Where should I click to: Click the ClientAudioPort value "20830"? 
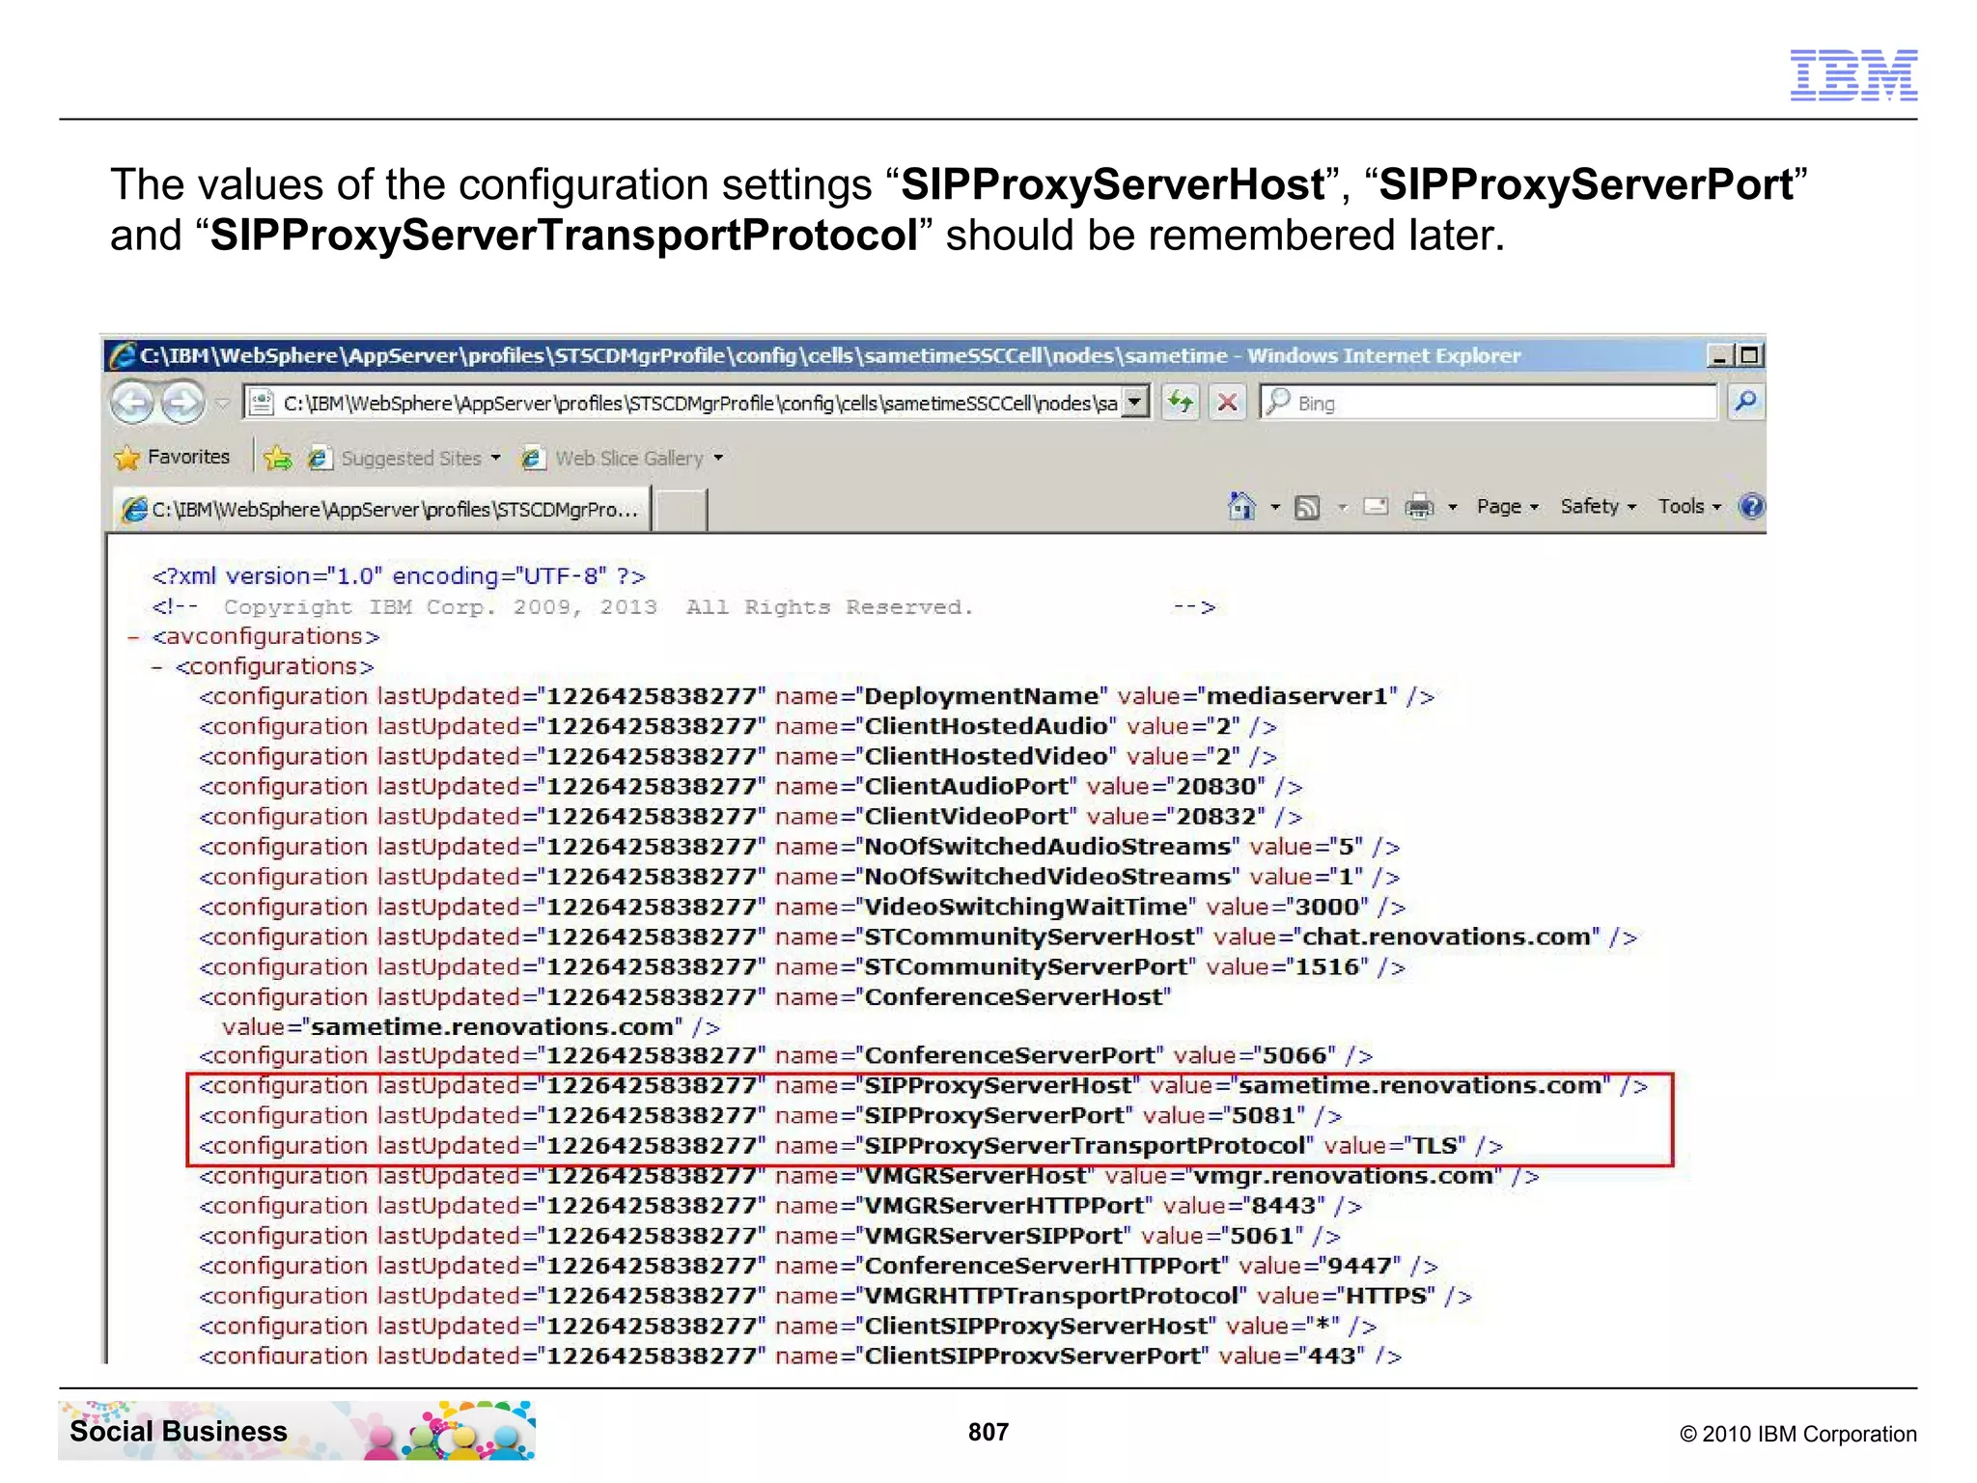coord(1215,787)
